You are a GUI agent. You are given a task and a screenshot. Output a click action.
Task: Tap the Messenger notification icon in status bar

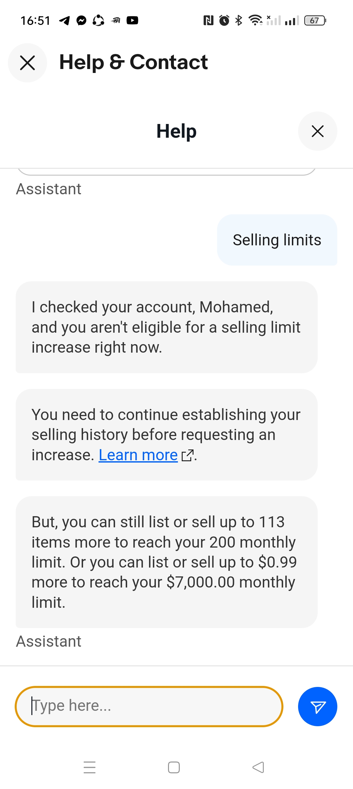pyautogui.click(x=81, y=21)
